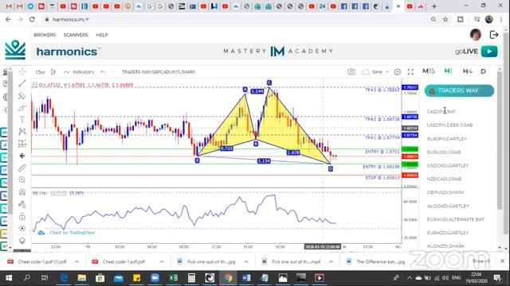510x286 pixels.
Task: Click the goLIVE play button
Action: 489,51
